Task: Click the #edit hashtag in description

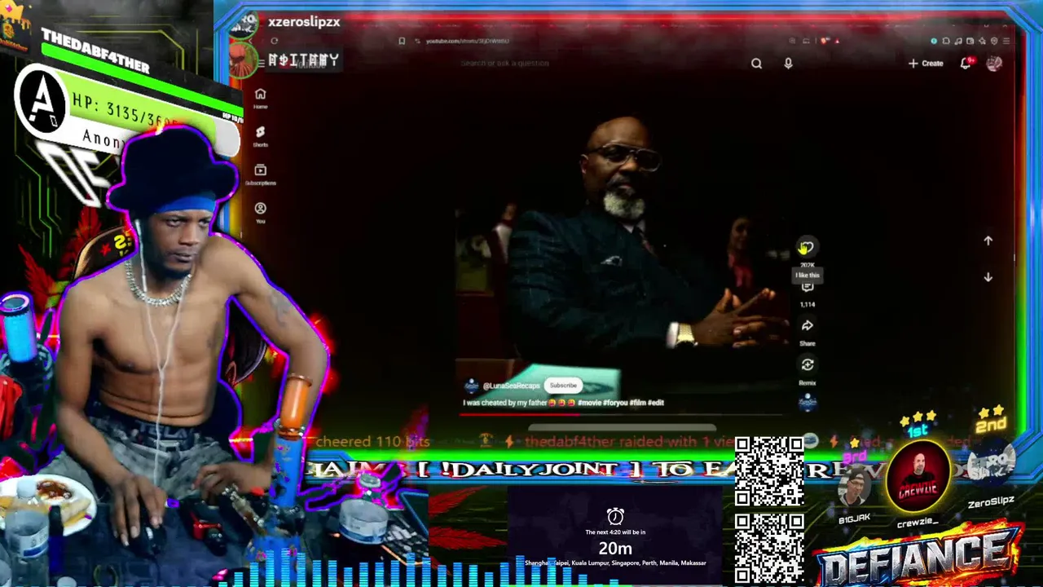Action: (656, 403)
